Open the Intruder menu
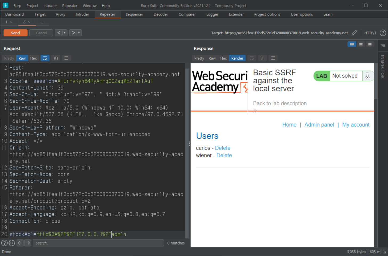 pyautogui.click(x=50, y=6)
